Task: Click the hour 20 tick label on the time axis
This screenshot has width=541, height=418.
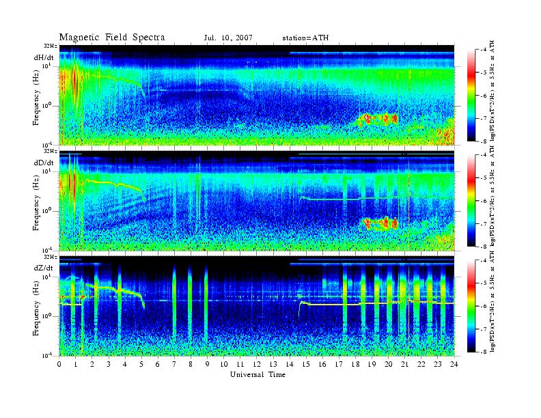Action: tap(389, 364)
